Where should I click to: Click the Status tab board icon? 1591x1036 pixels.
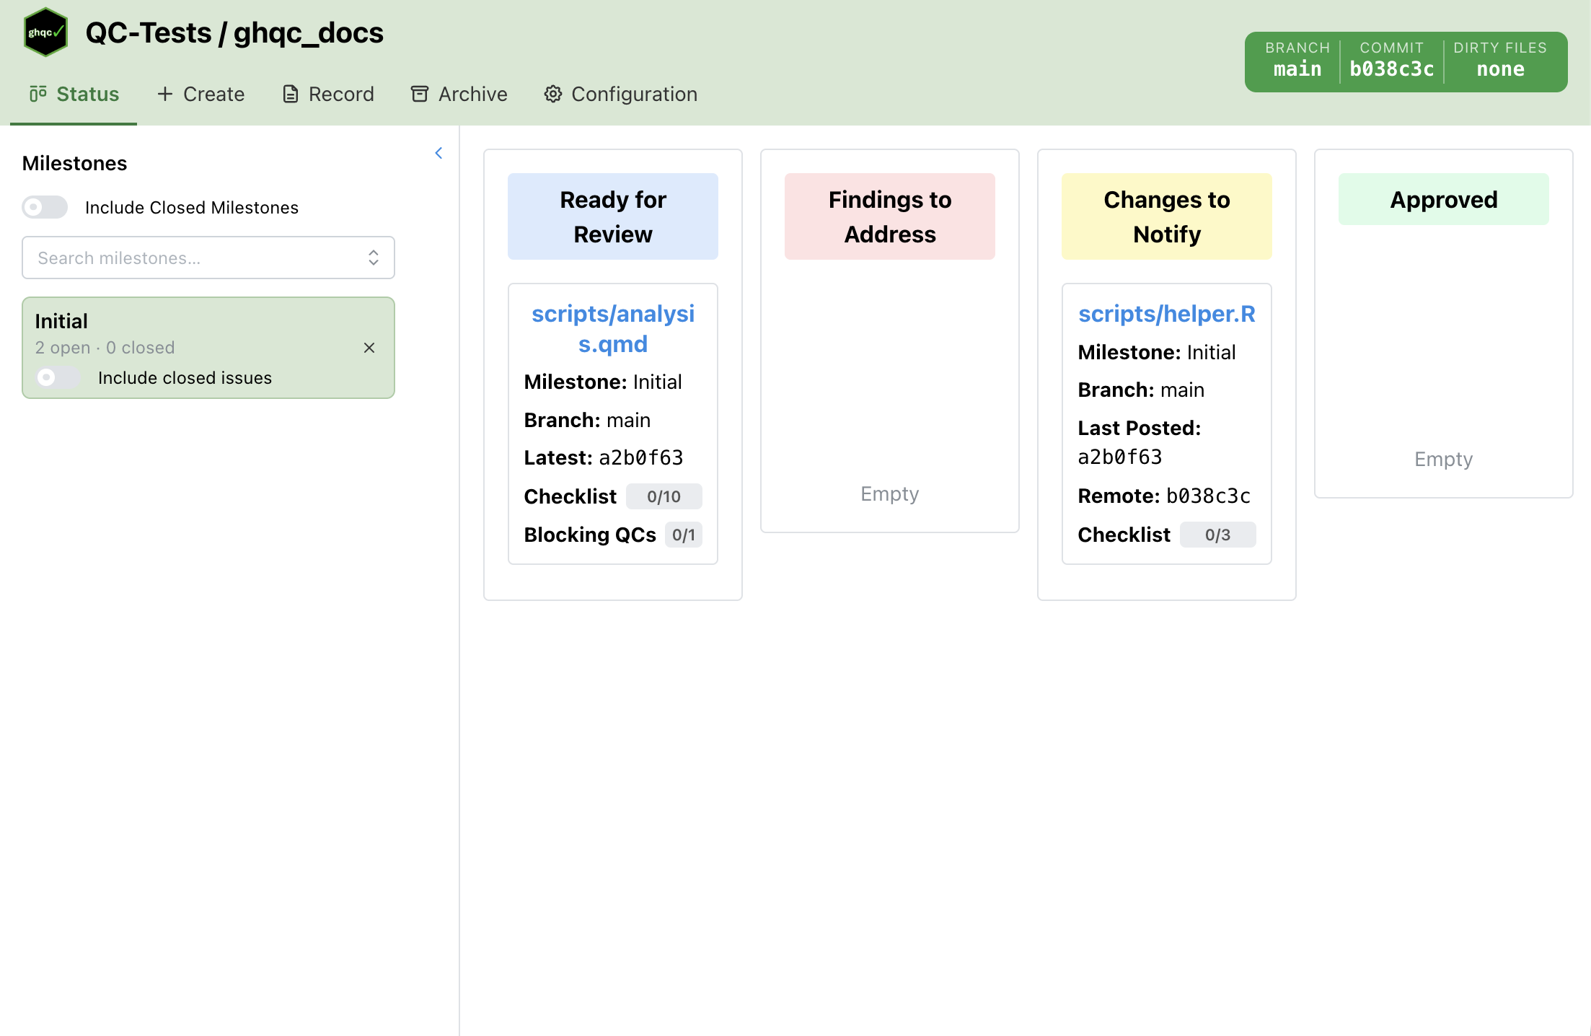click(38, 94)
